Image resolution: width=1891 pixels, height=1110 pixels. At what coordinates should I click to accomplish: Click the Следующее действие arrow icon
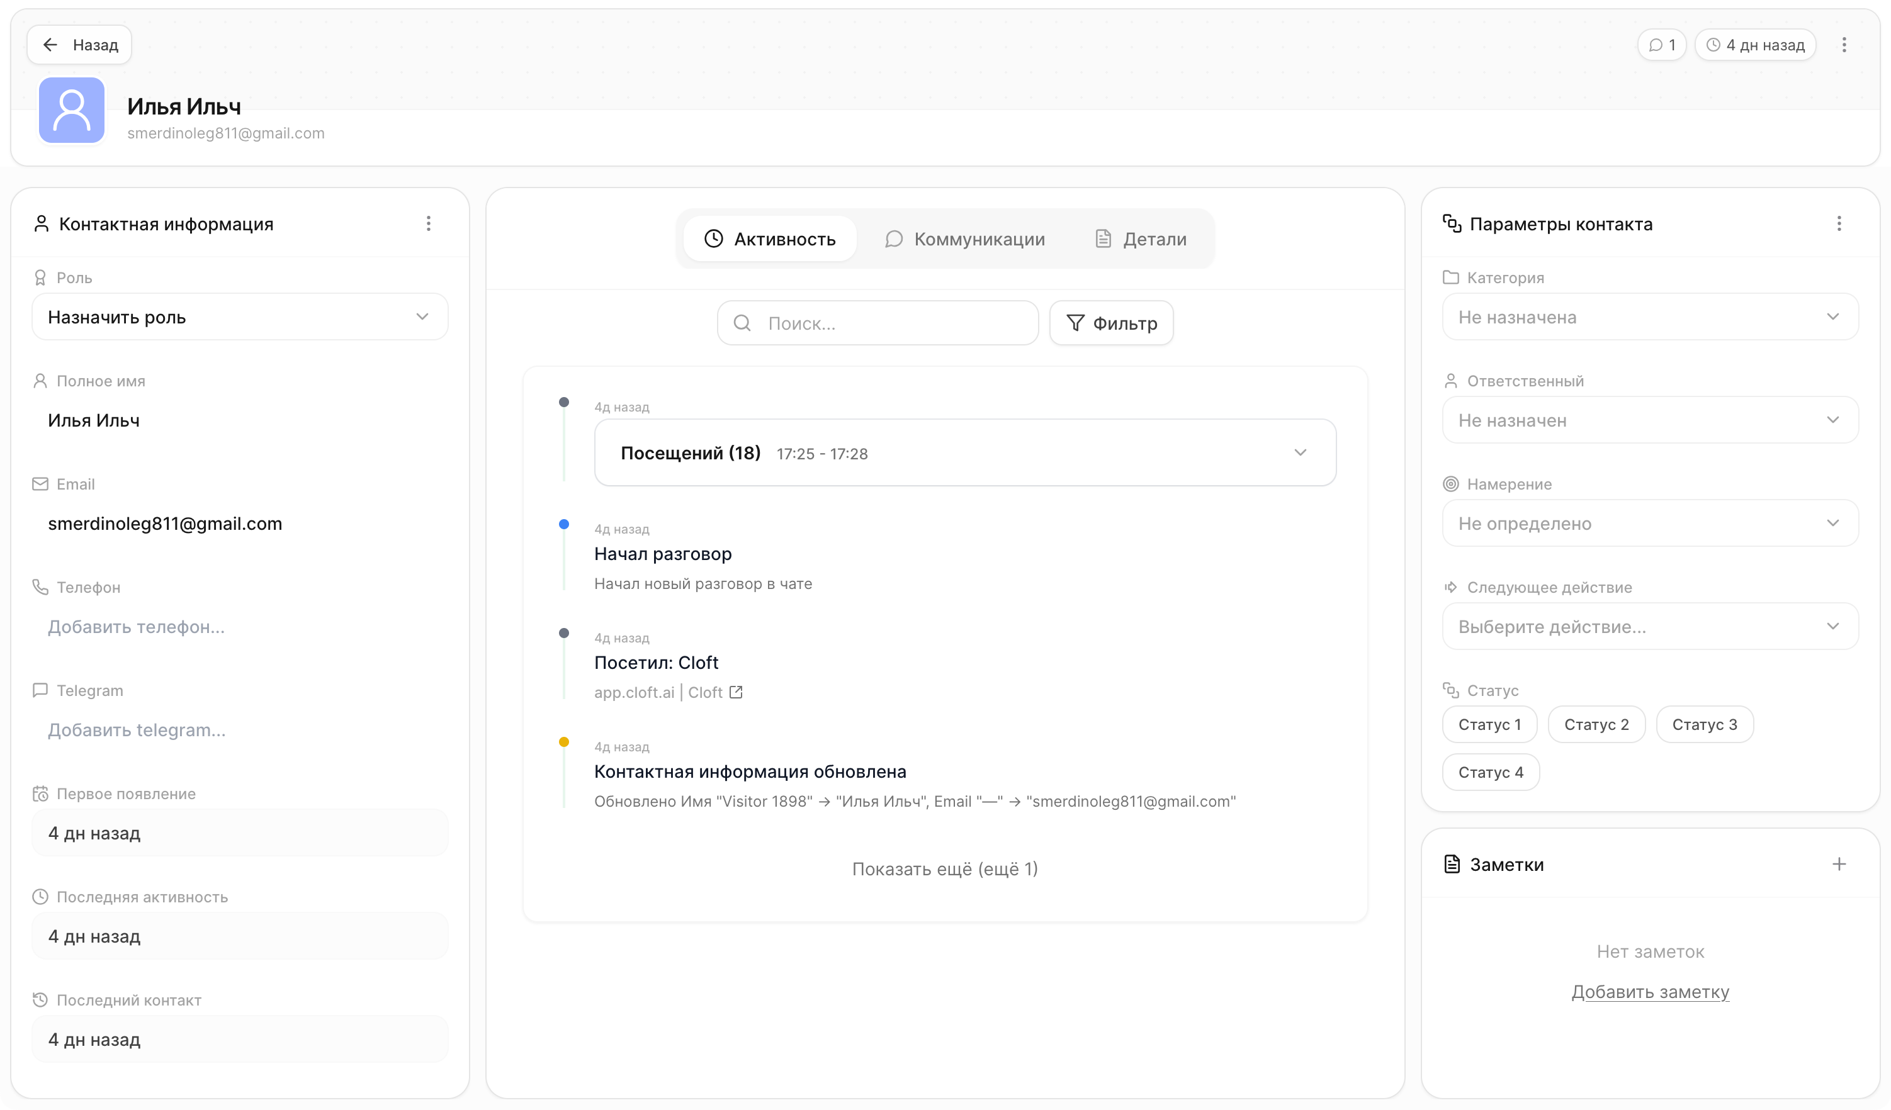click(x=1450, y=586)
